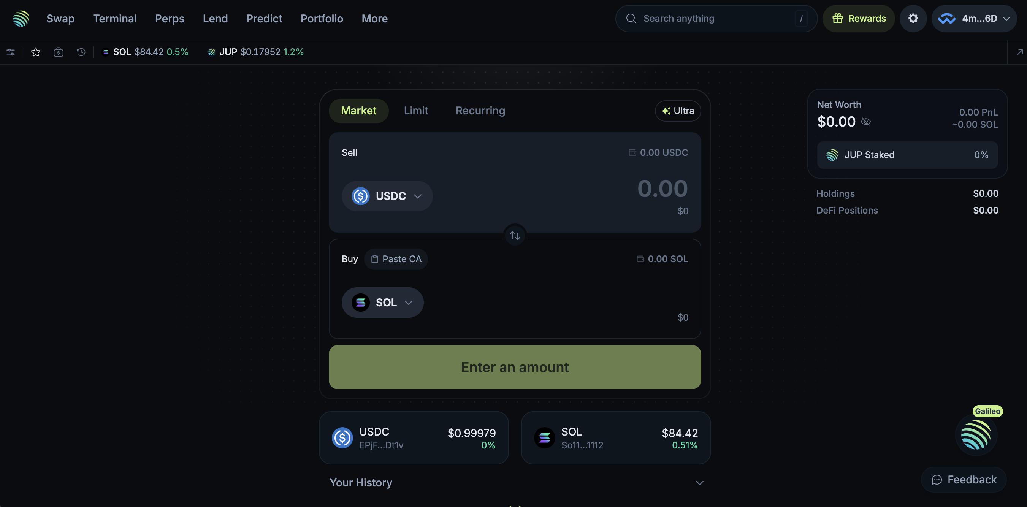Toggle the Ultra swap mode

678,111
